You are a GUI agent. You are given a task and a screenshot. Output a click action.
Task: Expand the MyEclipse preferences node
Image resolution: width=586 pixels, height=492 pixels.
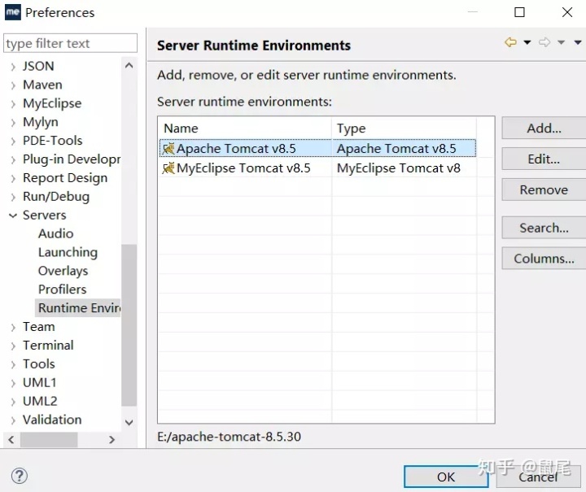[x=13, y=104]
